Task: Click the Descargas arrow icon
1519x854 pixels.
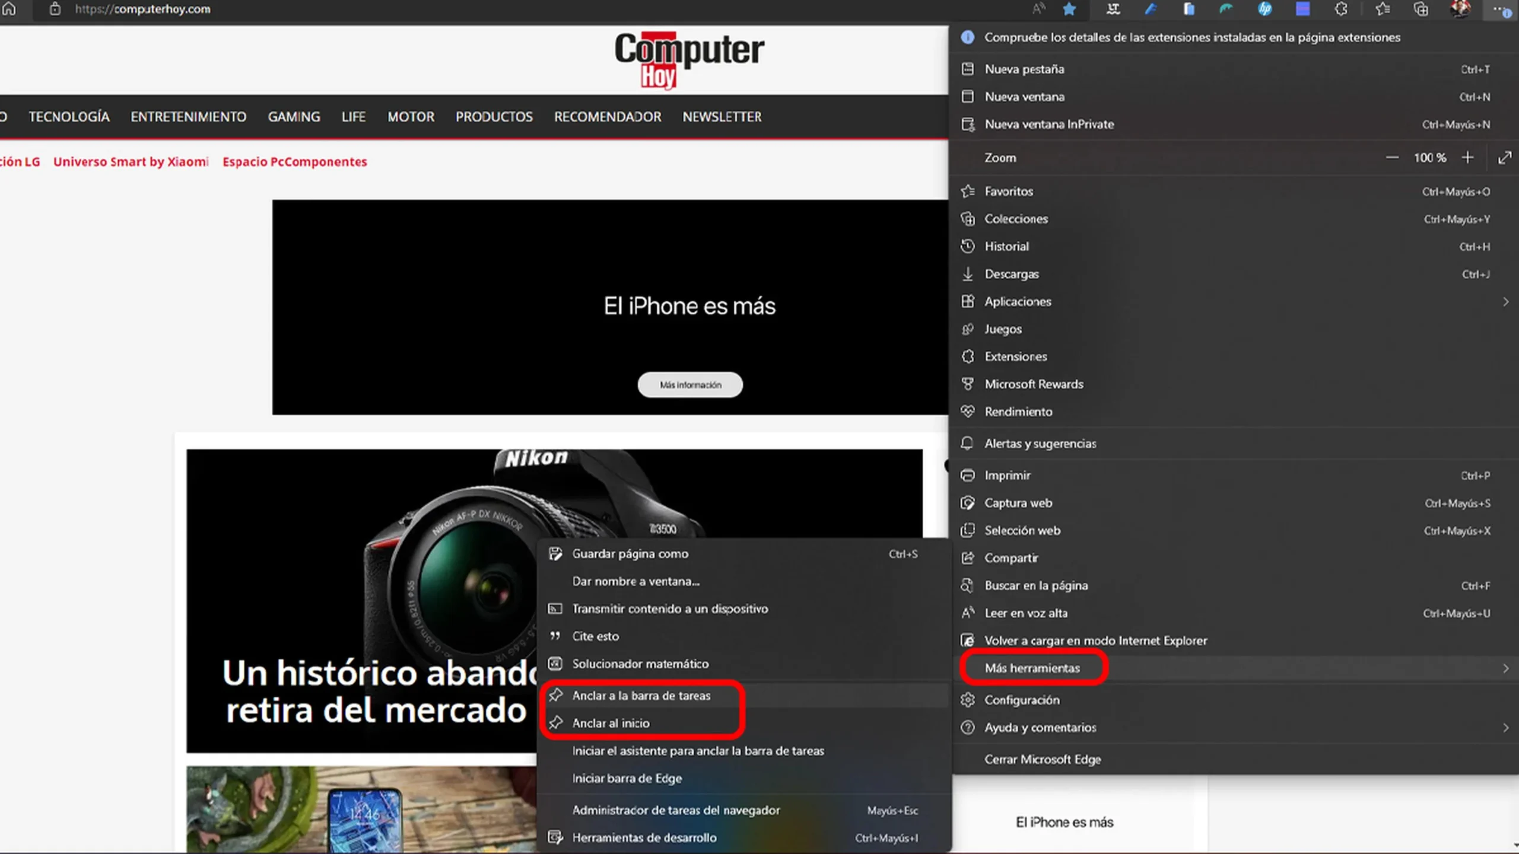Action: [968, 274]
